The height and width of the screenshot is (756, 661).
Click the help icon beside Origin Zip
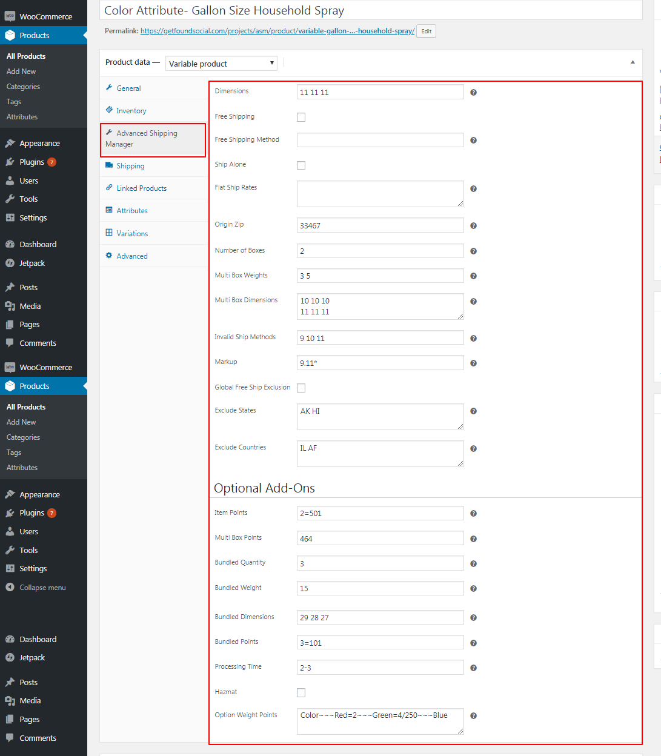click(473, 226)
